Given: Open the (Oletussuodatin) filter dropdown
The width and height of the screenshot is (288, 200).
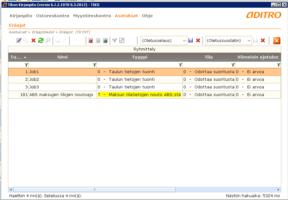Looking at the screenshot, I should pyautogui.click(x=249, y=41).
